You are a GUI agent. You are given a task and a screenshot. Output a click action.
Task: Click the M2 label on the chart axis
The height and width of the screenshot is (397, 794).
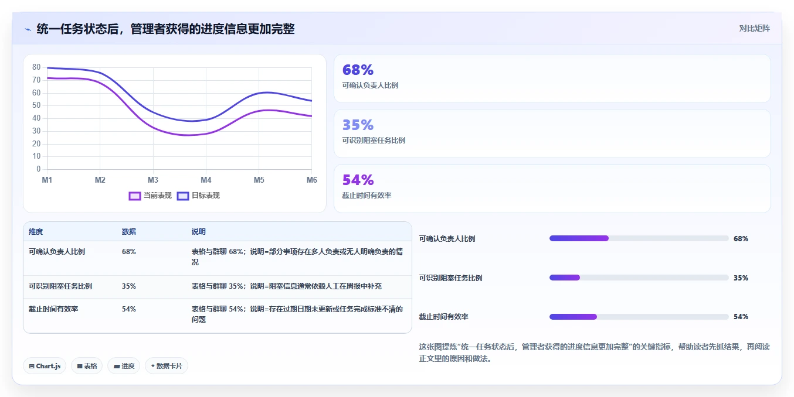100,180
